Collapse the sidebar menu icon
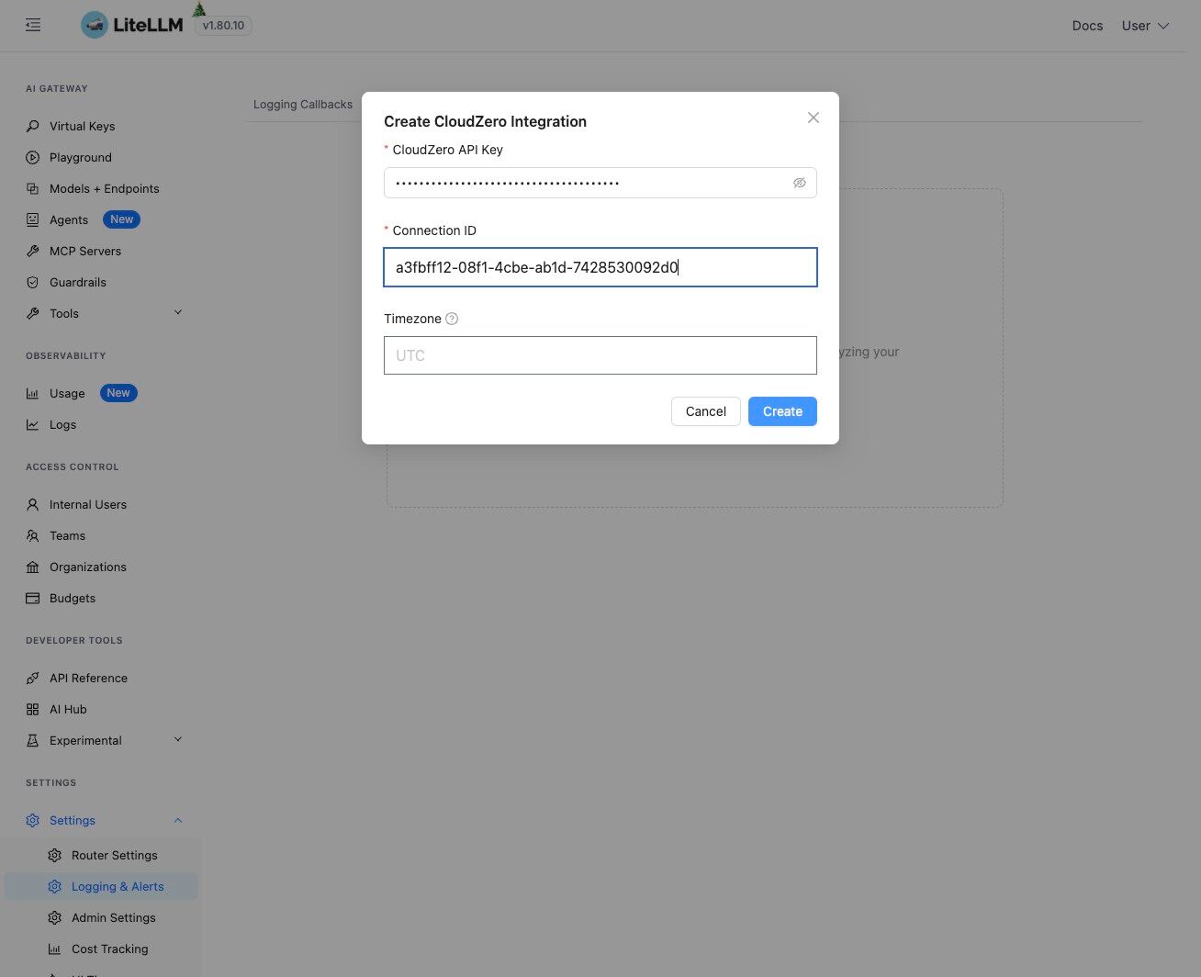The width and height of the screenshot is (1201, 977). coord(33,26)
